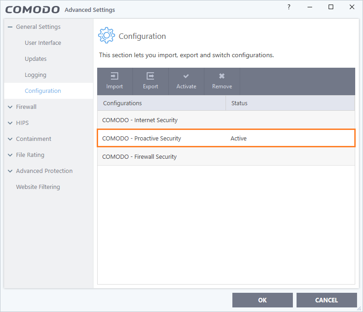Click the Configuration gear icon
This screenshot has height=312, width=363.
tap(106, 35)
